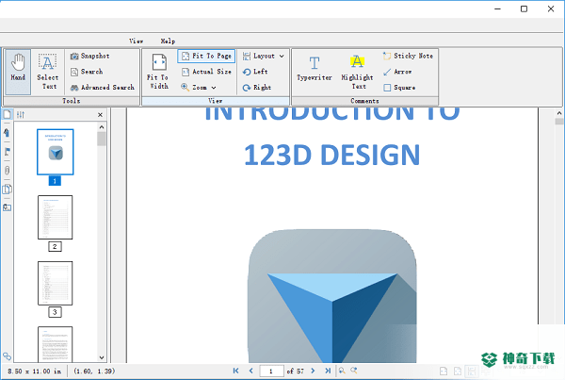This screenshot has width=565, height=380.
Task: Zoom in using status bar magnifier
Action: click(x=354, y=371)
